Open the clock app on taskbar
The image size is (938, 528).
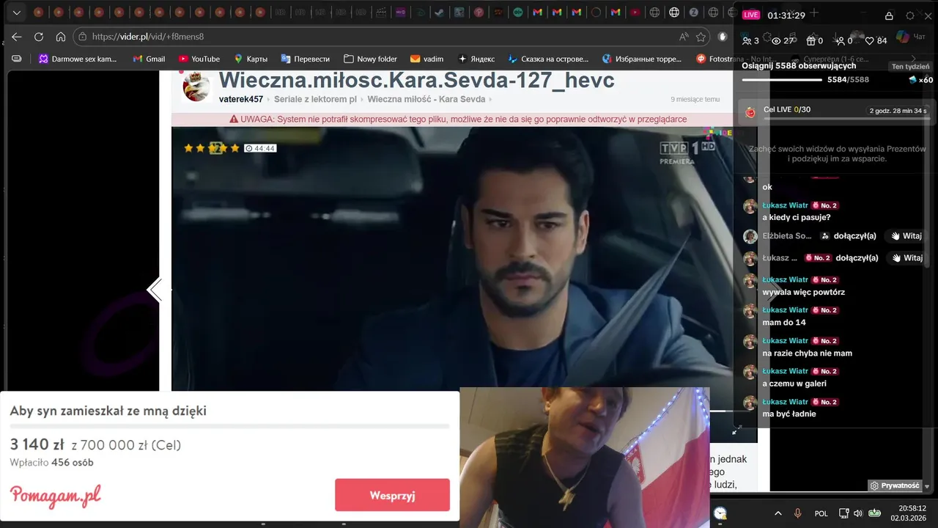[720, 513]
